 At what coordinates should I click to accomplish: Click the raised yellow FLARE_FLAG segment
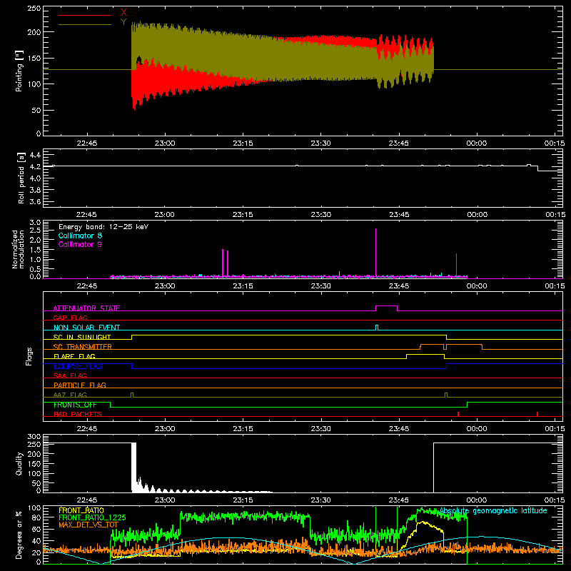click(x=425, y=354)
